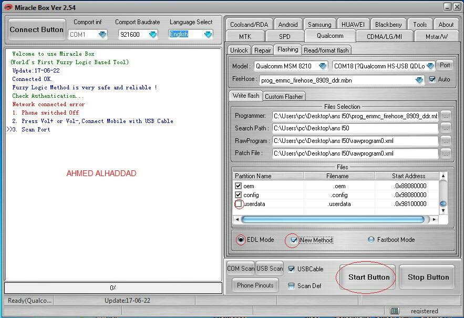Toggle the USBCable checkbox
Image resolution: width=464 pixels, height=318 pixels.
click(x=292, y=269)
